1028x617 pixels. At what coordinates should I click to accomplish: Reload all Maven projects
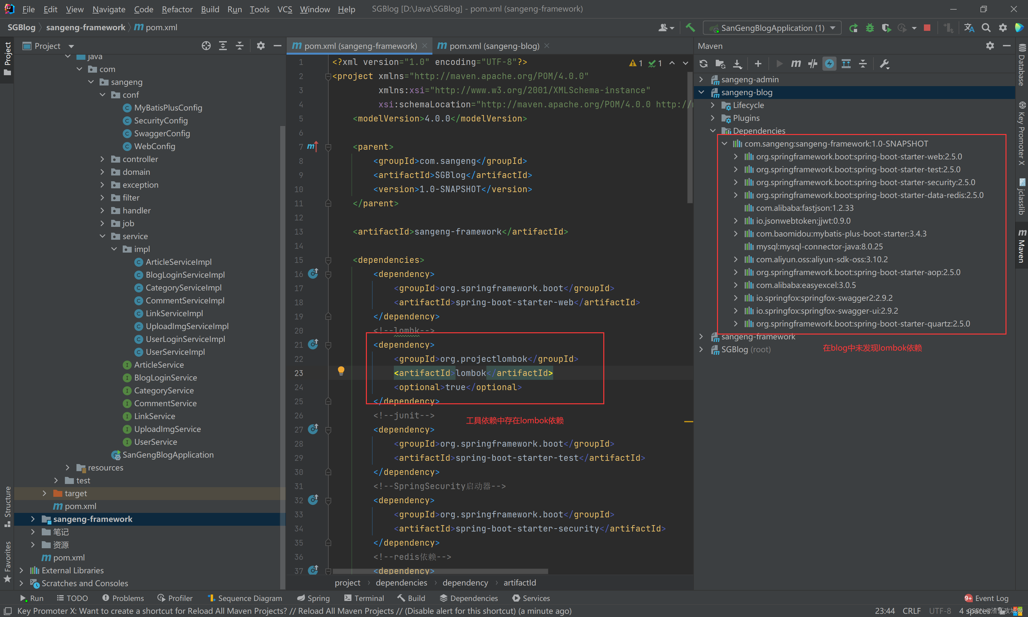[x=703, y=64]
